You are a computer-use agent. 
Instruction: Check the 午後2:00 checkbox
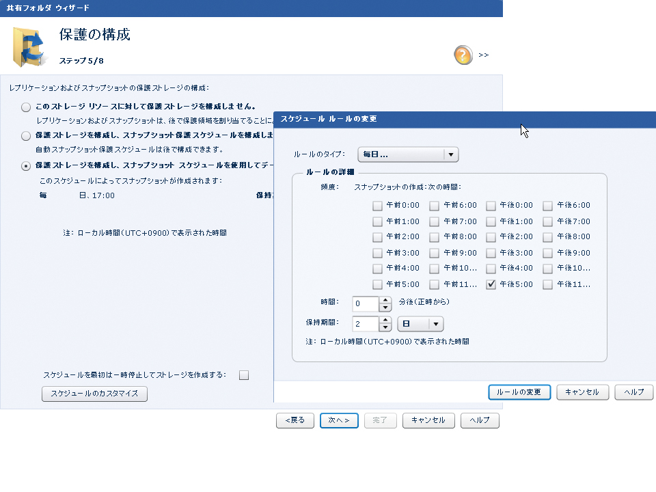coord(491,237)
